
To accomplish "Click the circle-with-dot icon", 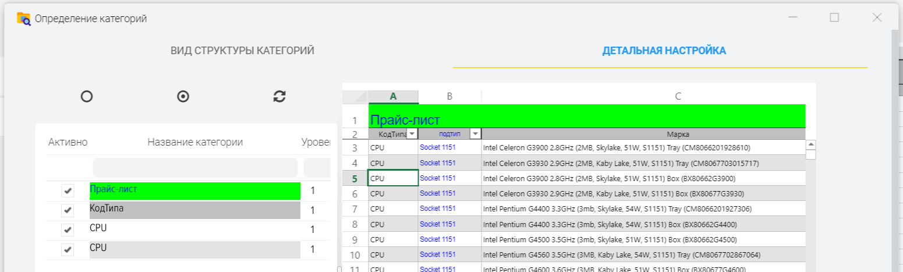I will [183, 97].
